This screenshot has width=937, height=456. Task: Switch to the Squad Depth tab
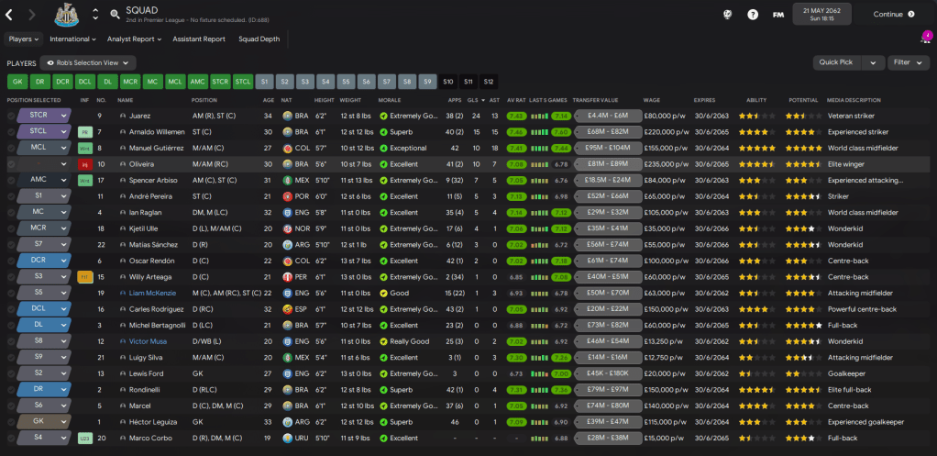259,39
